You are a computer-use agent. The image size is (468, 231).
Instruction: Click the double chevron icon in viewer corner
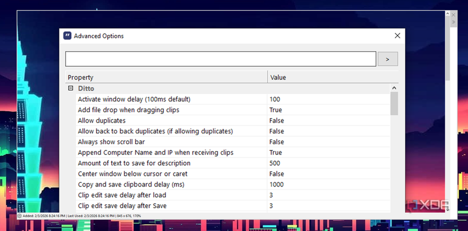[454, 22]
